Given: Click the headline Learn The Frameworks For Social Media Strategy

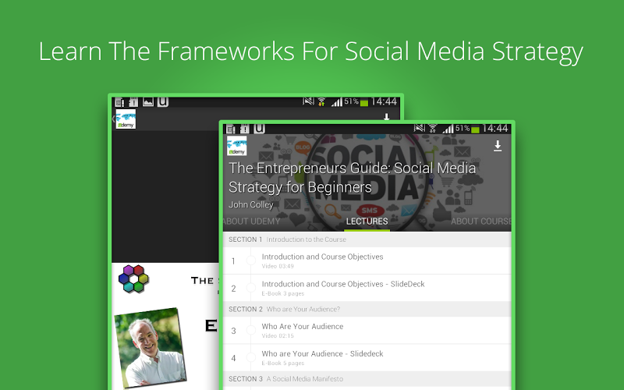Looking at the screenshot, I should click(310, 52).
